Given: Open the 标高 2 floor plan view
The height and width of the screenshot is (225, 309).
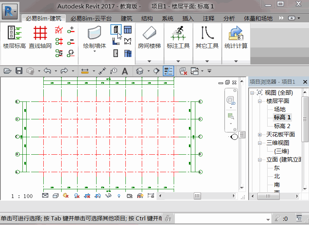Looking at the screenshot, I should pyautogui.click(x=282, y=126).
